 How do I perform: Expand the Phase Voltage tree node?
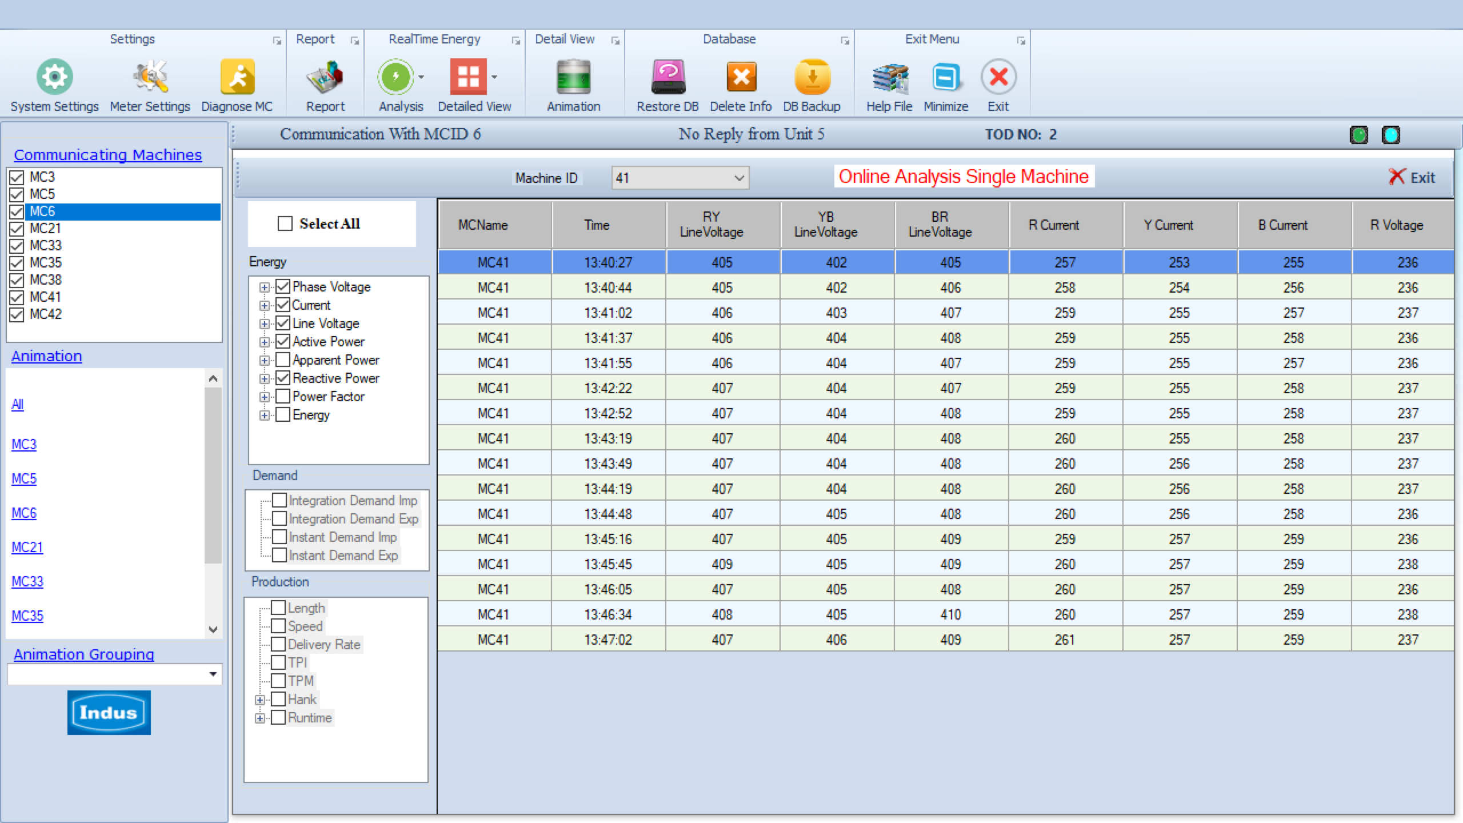coord(264,287)
